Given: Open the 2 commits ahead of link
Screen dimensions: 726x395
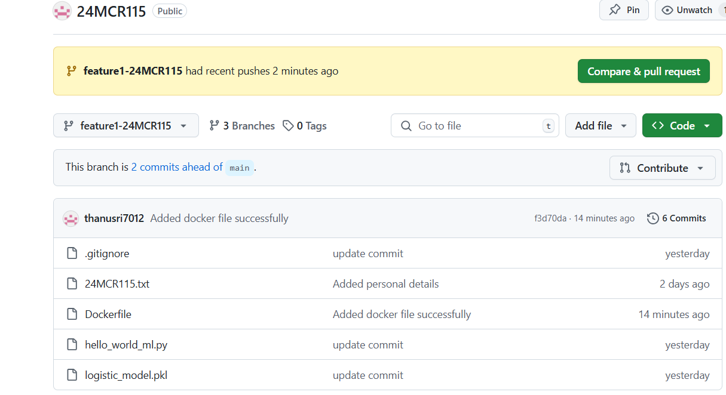Looking at the screenshot, I should [177, 167].
